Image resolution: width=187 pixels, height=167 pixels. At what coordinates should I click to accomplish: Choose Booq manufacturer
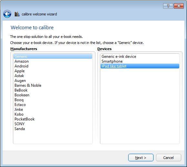(53, 100)
